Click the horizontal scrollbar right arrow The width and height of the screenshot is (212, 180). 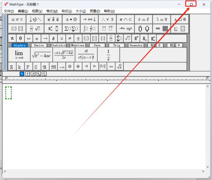coord(203,171)
